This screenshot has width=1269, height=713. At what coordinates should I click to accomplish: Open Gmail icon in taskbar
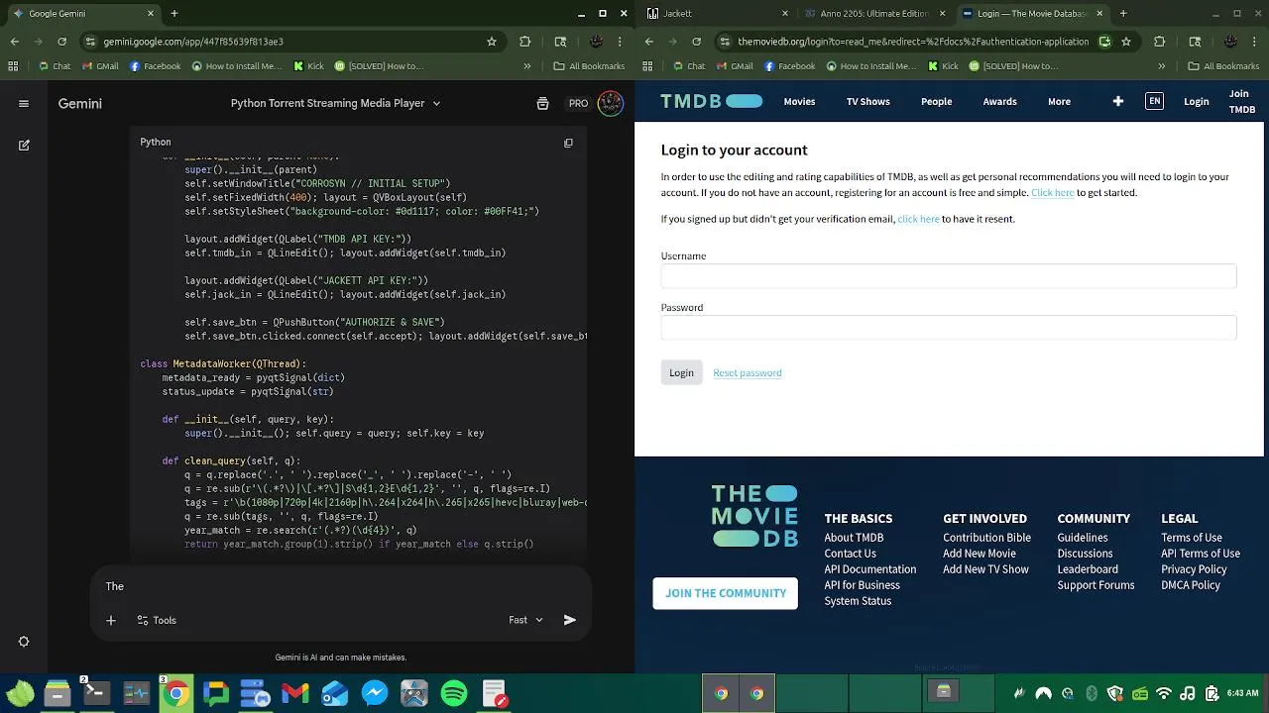tap(294, 693)
